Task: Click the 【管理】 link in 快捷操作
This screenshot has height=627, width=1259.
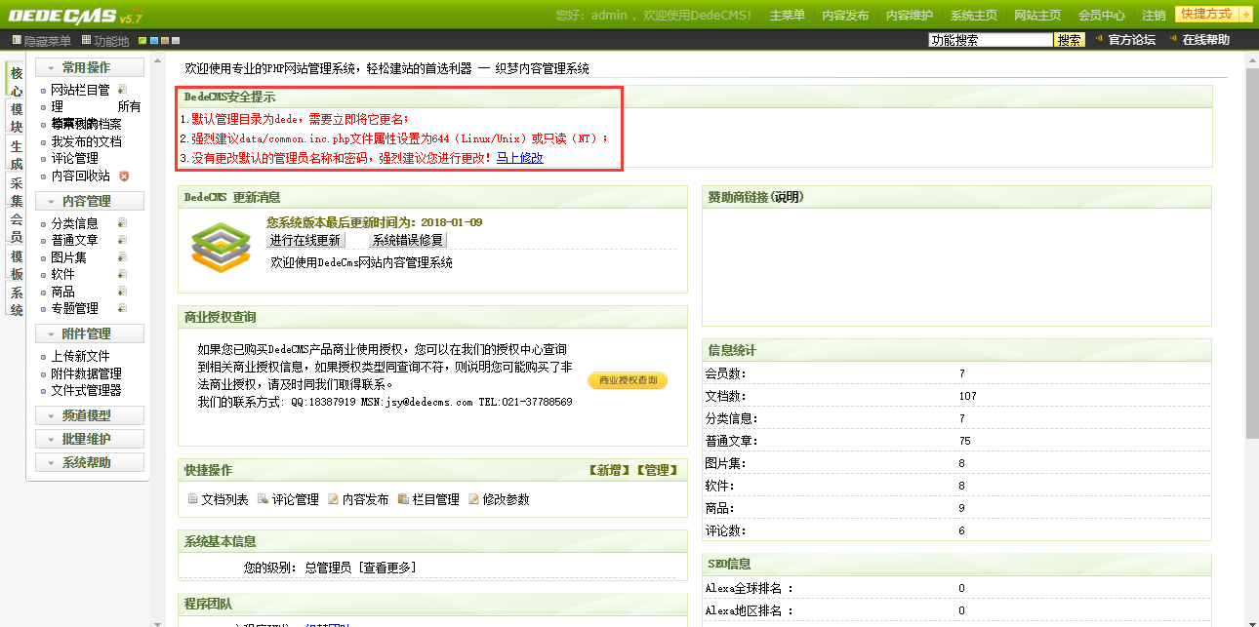Action: click(656, 470)
